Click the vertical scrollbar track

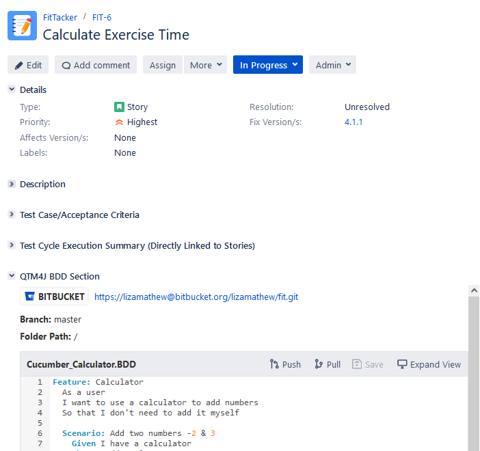(474, 373)
